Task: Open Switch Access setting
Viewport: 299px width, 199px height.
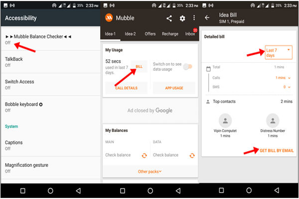Action: pyautogui.click(x=51, y=85)
